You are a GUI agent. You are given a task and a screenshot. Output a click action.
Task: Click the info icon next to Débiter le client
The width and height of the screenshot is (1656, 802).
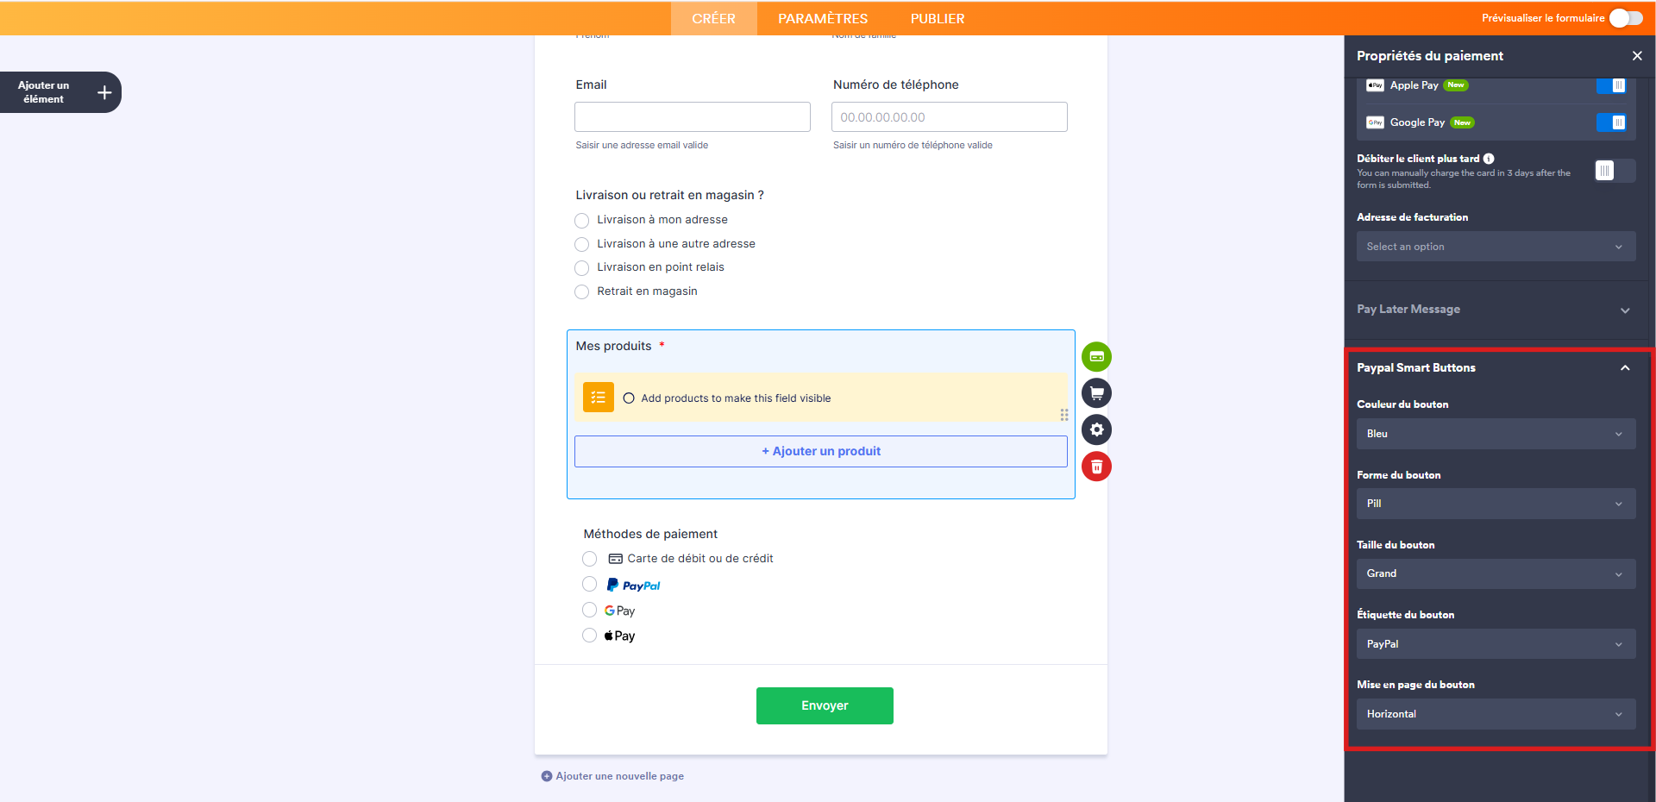1490,158
